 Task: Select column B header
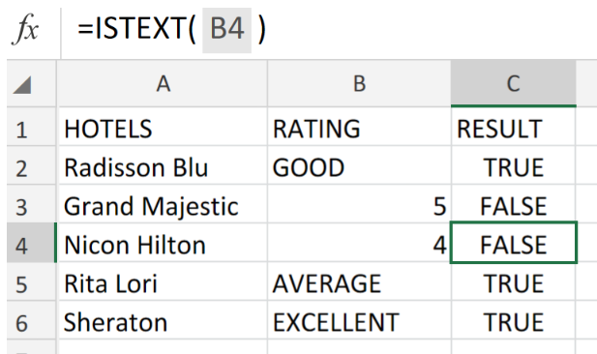[359, 83]
